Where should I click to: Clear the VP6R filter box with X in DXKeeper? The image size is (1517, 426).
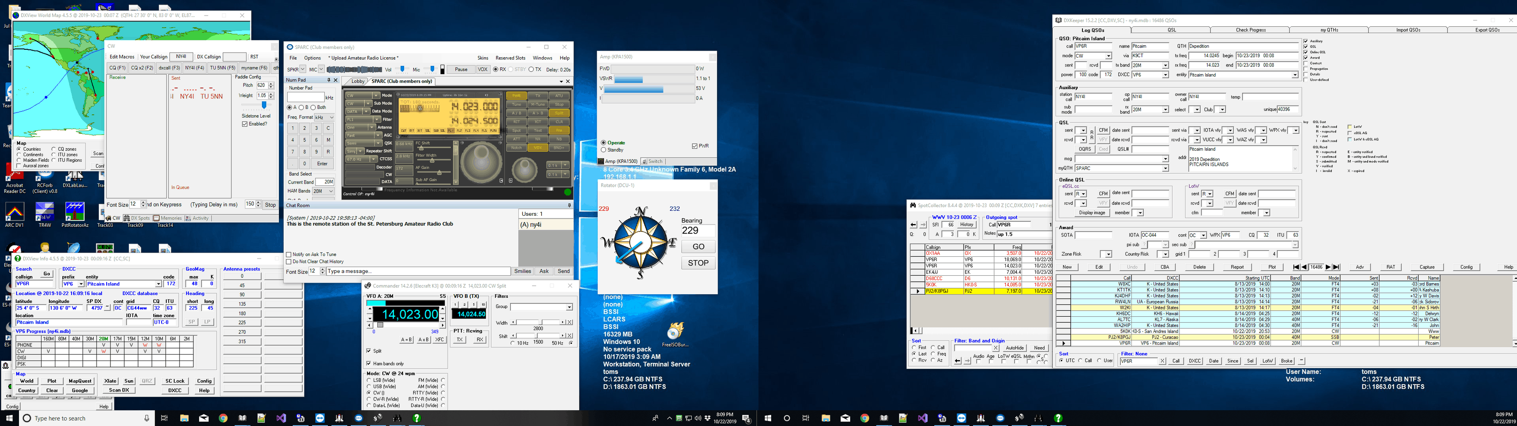pos(1162,361)
